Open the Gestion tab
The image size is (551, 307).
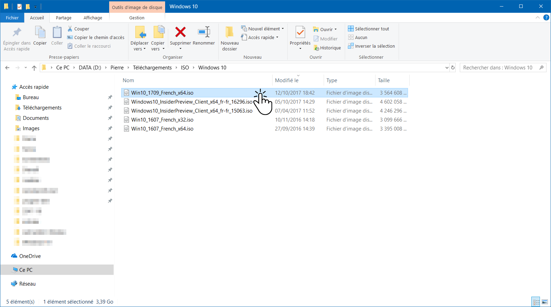click(137, 18)
